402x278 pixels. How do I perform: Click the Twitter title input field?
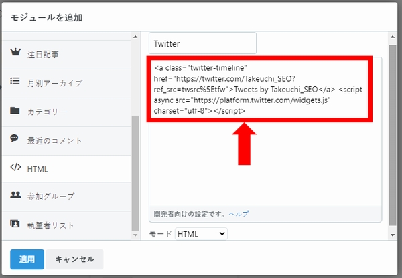click(x=202, y=43)
